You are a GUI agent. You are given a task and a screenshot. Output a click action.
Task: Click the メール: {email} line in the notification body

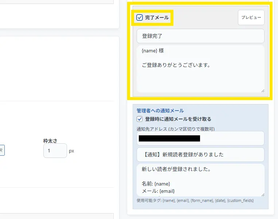(x=158, y=191)
